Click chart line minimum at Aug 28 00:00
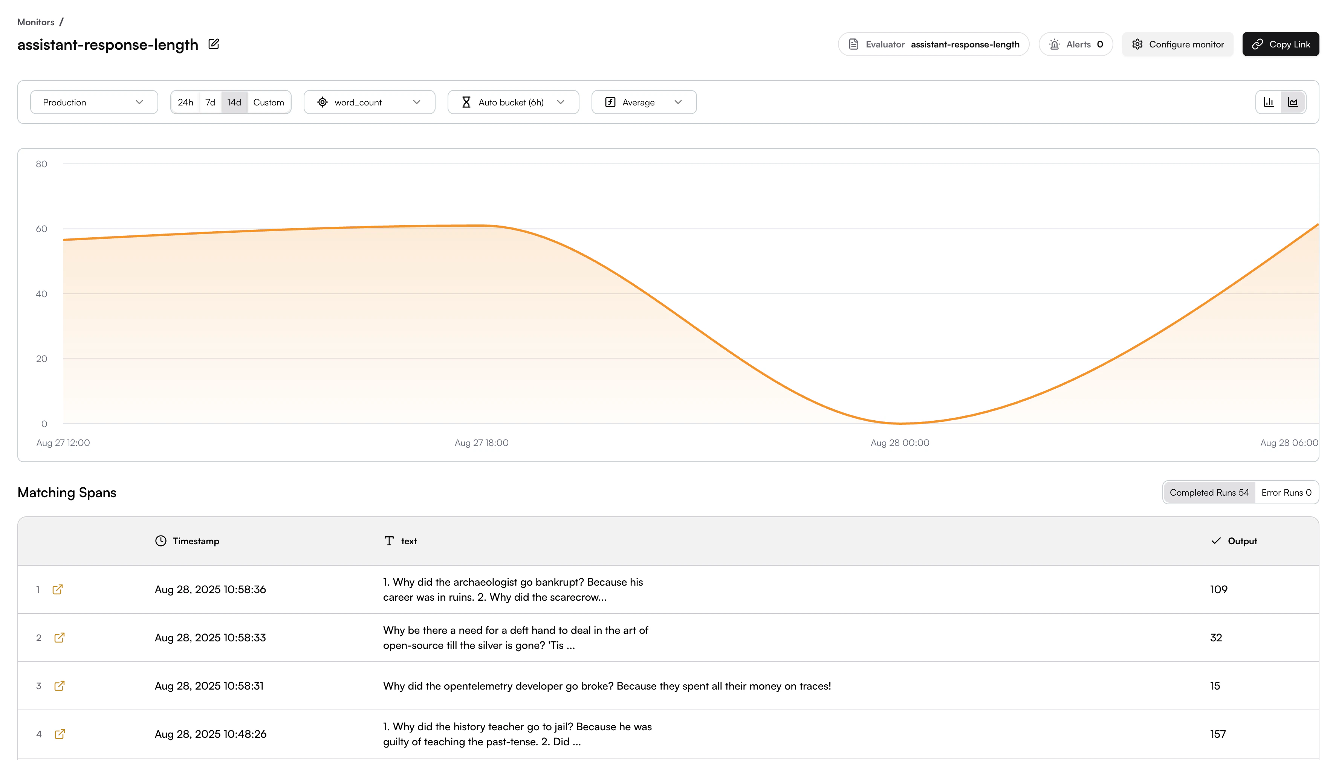1333x760 pixels. click(x=900, y=423)
